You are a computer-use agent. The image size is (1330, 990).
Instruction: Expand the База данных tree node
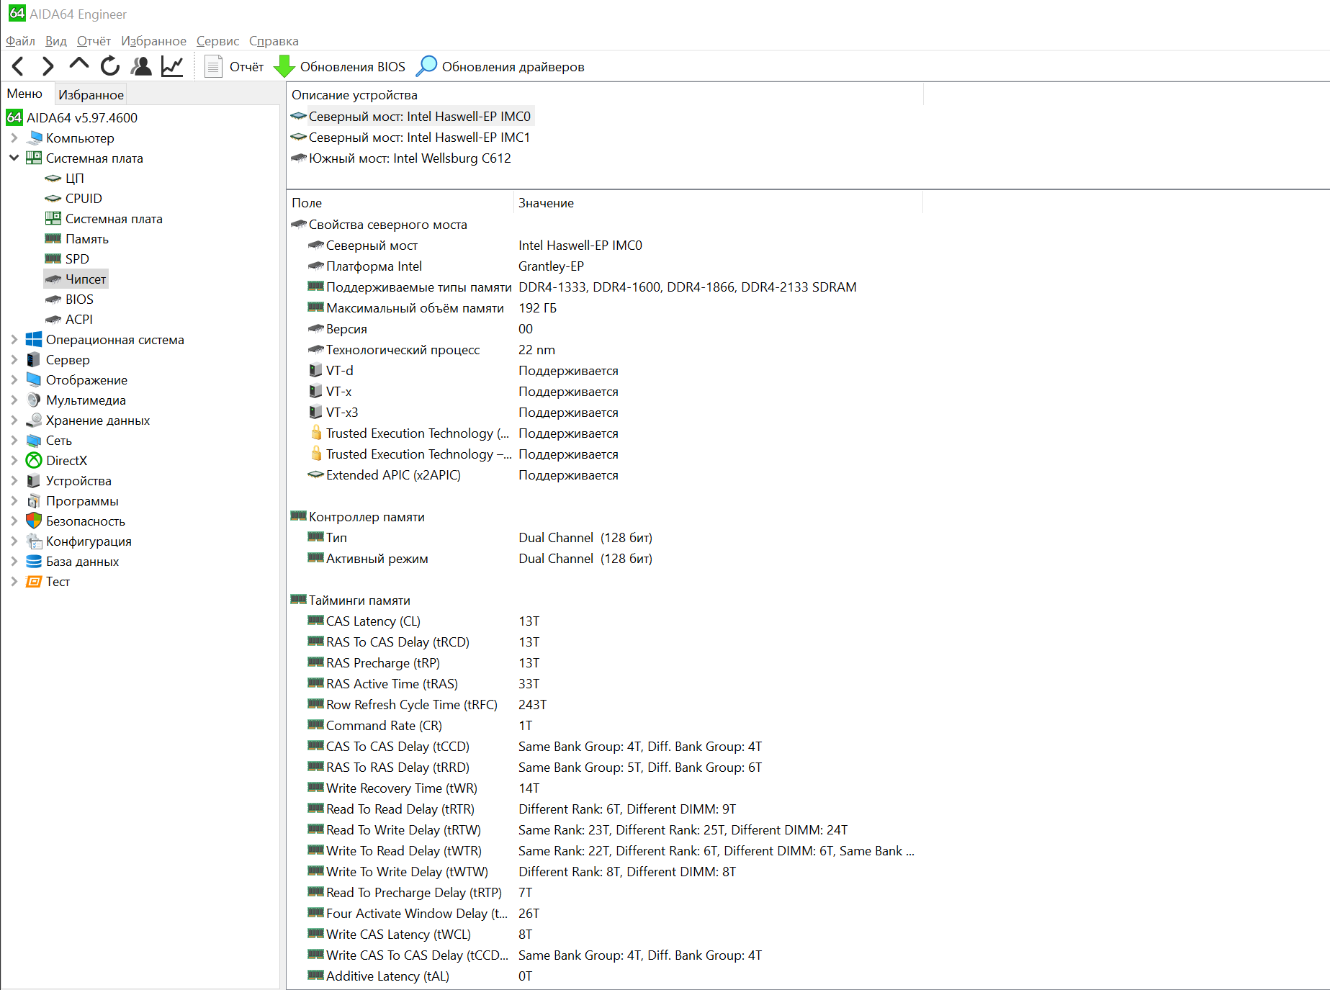tap(14, 561)
